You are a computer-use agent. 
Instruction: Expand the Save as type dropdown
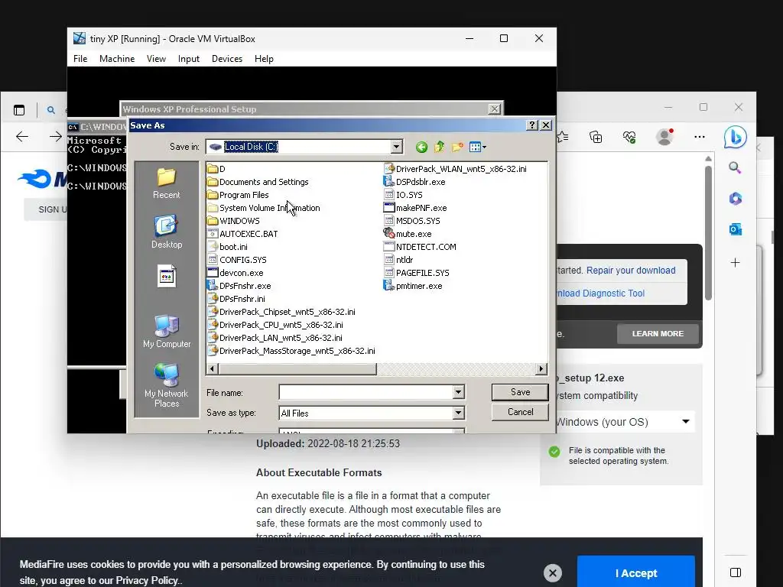point(459,413)
